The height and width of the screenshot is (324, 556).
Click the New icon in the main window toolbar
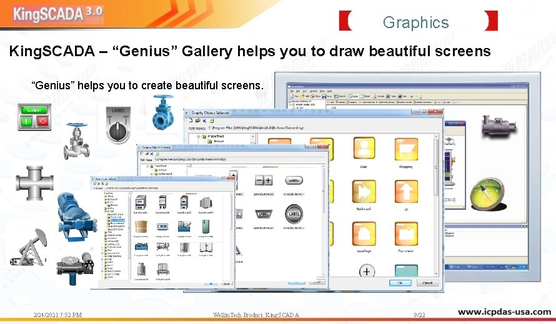point(294,96)
